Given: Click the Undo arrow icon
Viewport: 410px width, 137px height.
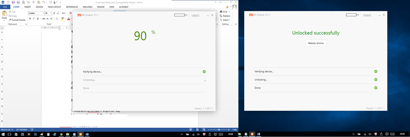Looking at the screenshot, I should pos(44,2).
